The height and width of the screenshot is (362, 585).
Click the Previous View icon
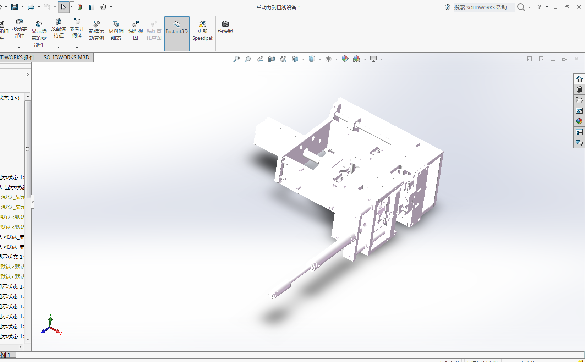point(260,59)
